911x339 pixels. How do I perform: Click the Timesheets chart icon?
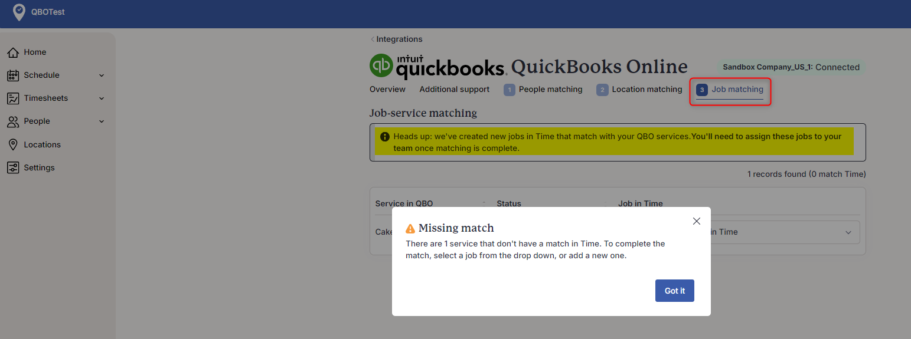[x=13, y=98]
